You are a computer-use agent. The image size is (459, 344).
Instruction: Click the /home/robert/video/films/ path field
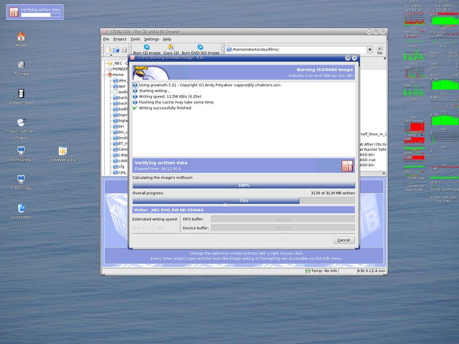[296, 49]
